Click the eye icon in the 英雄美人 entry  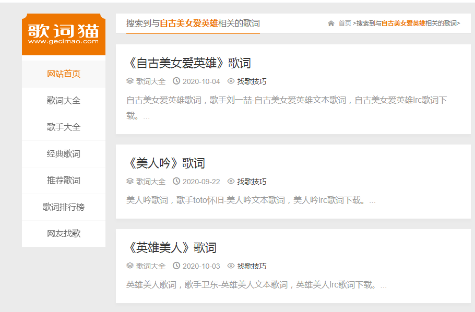(231, 266)
